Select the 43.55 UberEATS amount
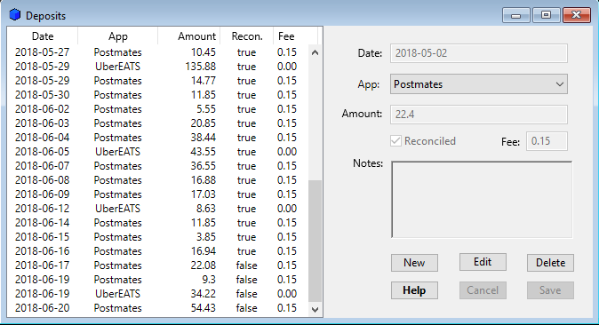The width and height of the screenshot is (599, 325). click(204, 152)
